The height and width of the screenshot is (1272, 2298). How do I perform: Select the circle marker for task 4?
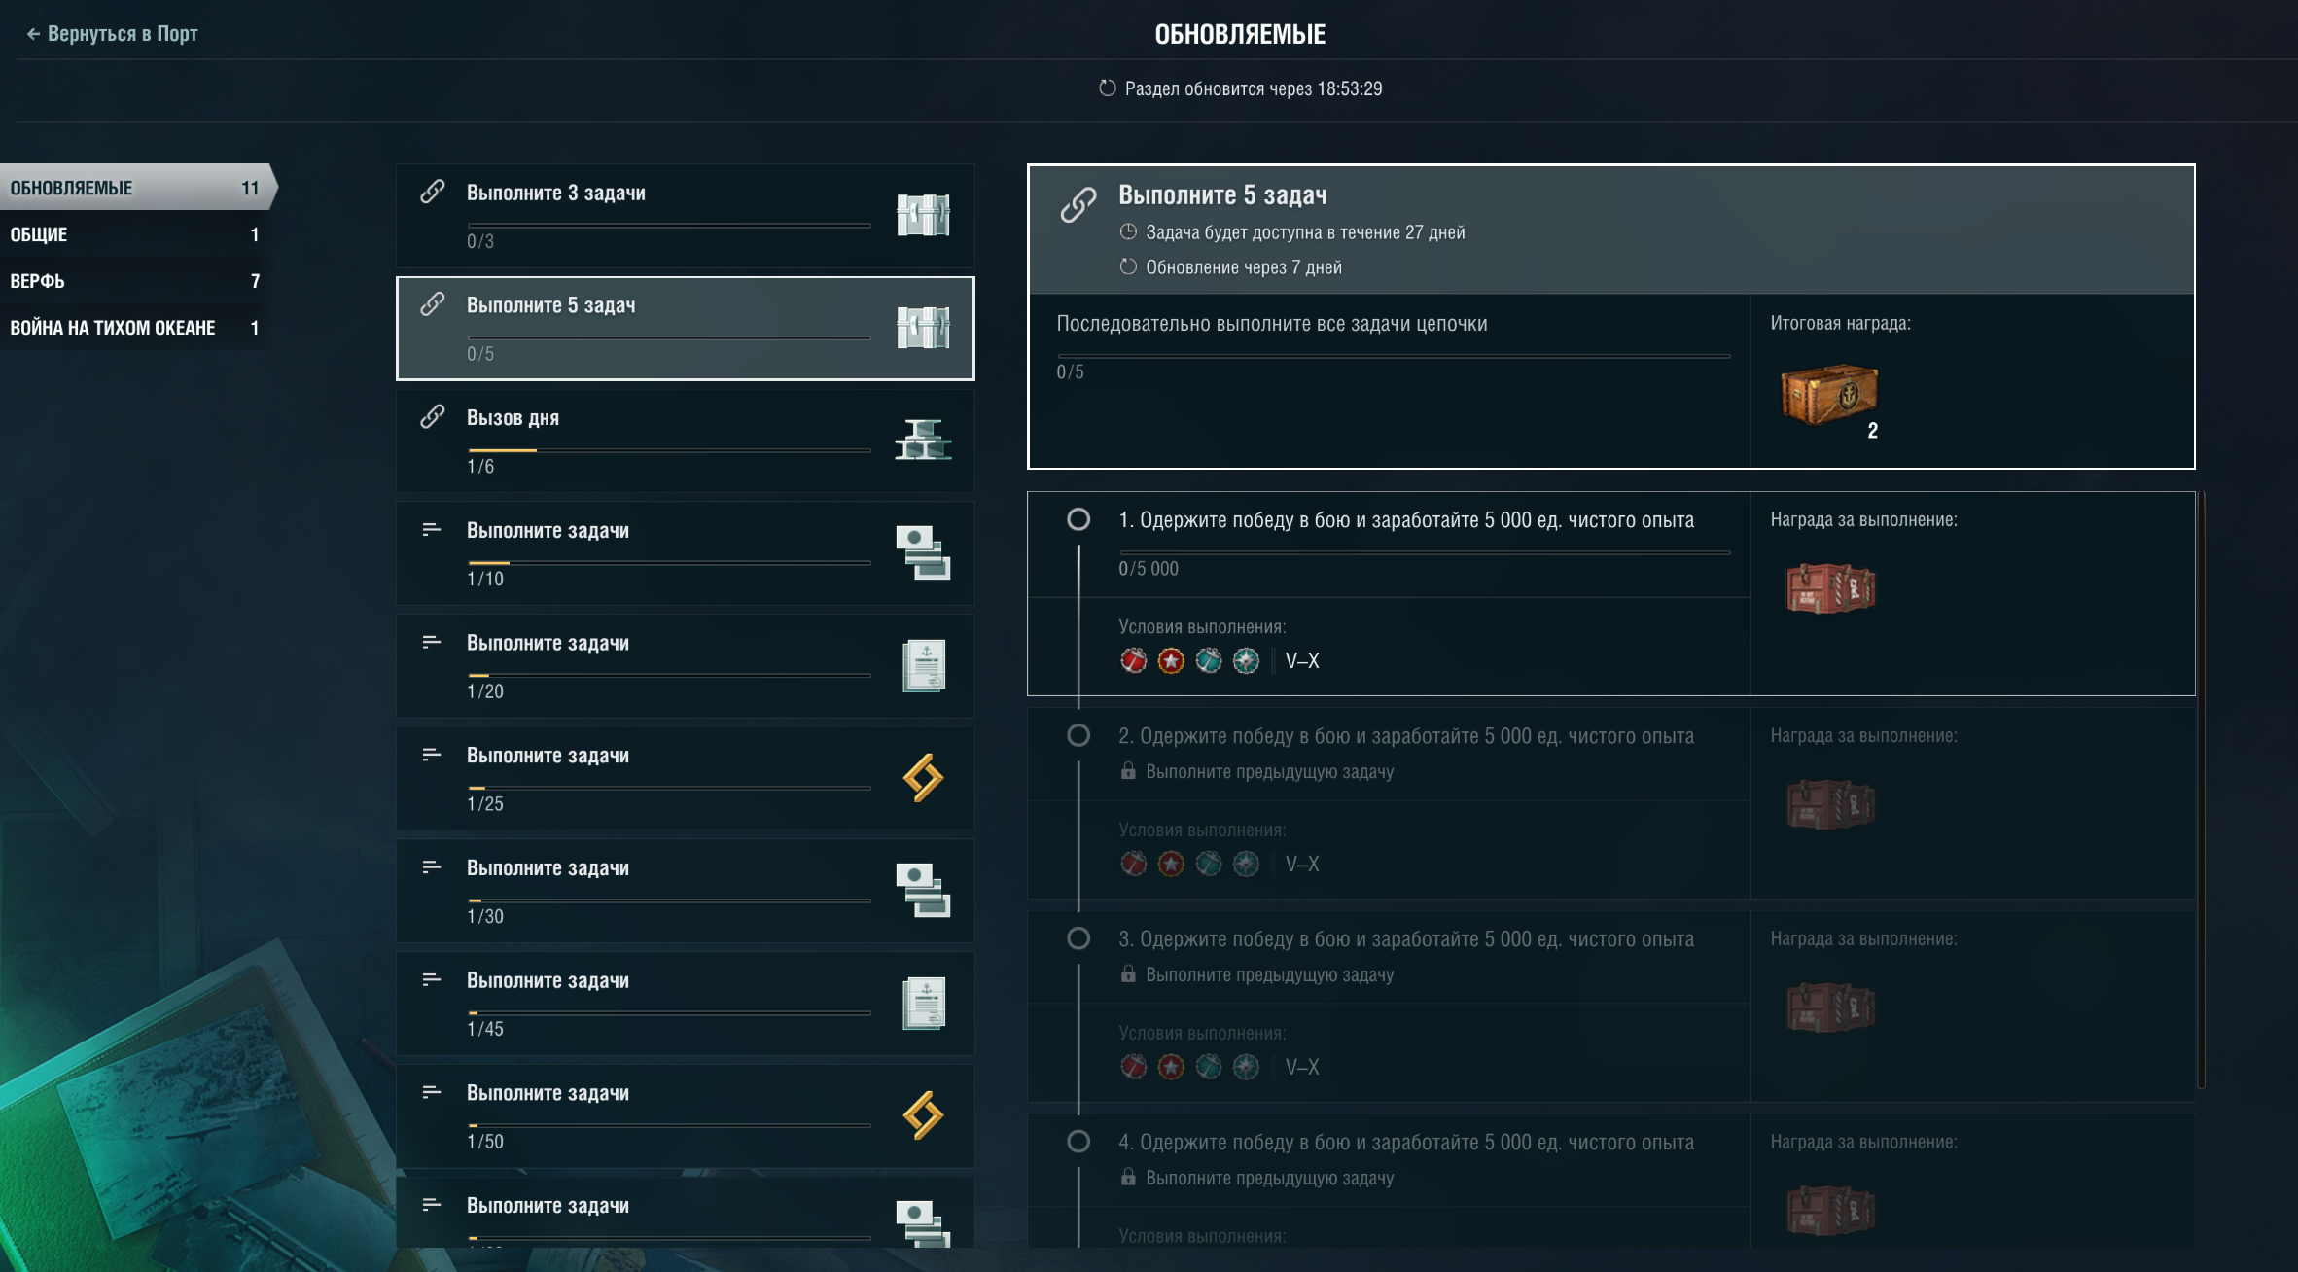[1078, 1142]
